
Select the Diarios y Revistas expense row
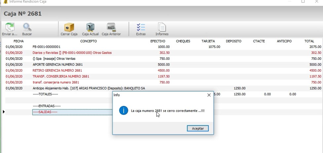coord(72,53)
